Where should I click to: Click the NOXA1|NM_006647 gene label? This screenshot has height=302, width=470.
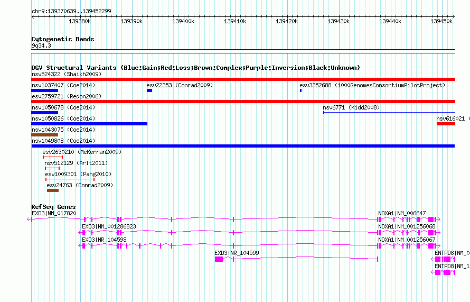[x=402, y=213]
